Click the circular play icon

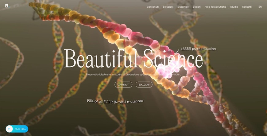(x=9, y=129)
